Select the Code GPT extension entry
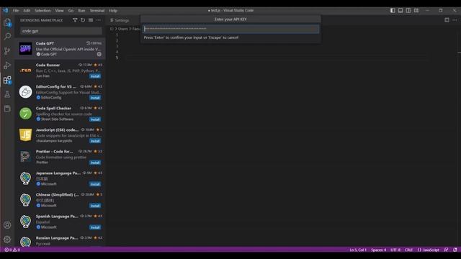Viewport: 461px width, 259px height. pos(60,48)
